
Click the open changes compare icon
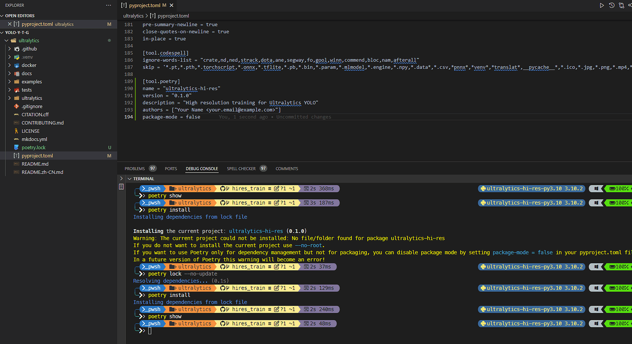pos(621,5)
